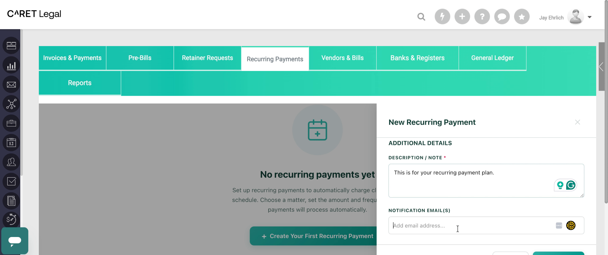Open the bar chart reports sidebar icon

(x=11, y=65)
